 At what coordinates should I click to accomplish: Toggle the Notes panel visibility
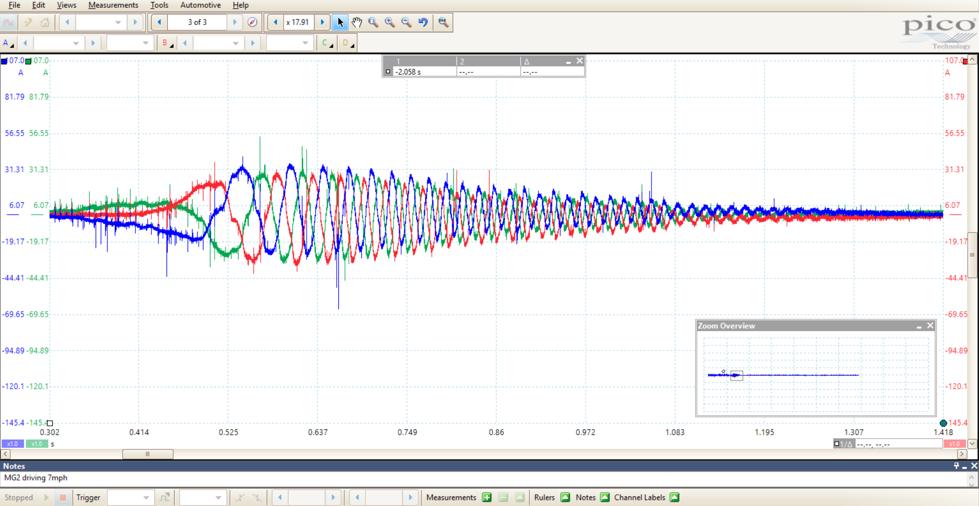[x=605, y=497]
